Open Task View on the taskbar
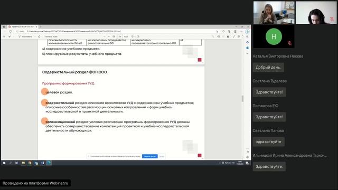Viewport: 338px width, 190px height. pyautogui.click(x=16, y=163)
